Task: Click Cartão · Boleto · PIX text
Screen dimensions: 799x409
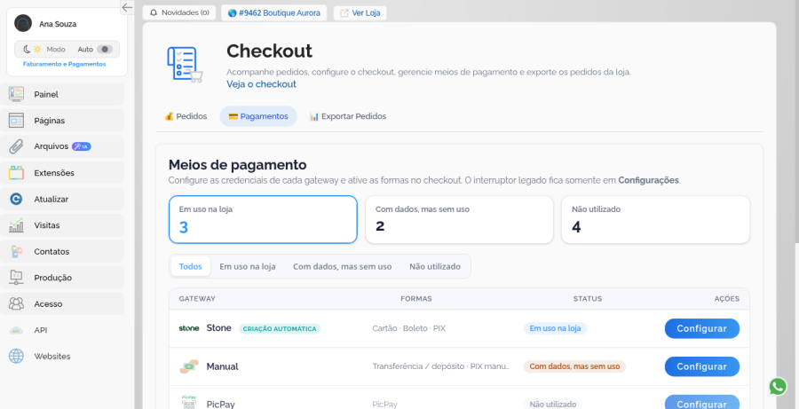Action: click(408, 328)
